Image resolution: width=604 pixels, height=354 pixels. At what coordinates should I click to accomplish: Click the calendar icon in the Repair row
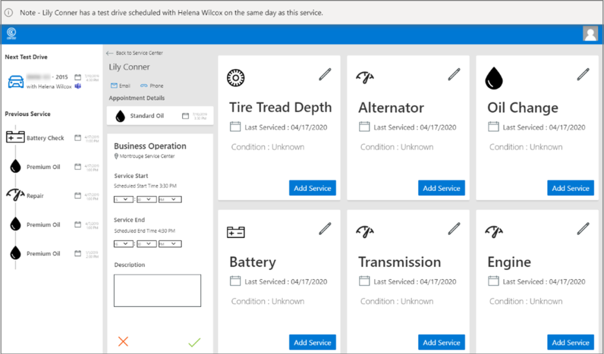click(x=78, y=195)
